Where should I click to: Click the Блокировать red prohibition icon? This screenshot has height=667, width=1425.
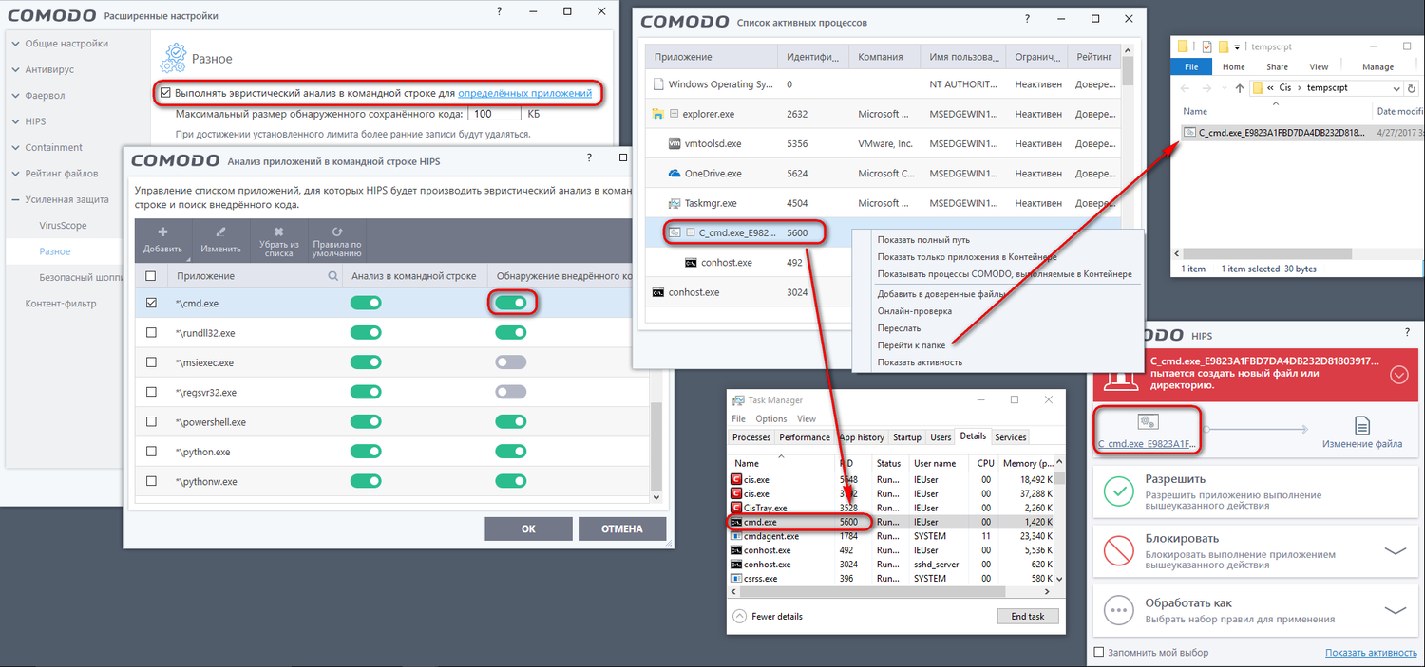coord(1120,550)
